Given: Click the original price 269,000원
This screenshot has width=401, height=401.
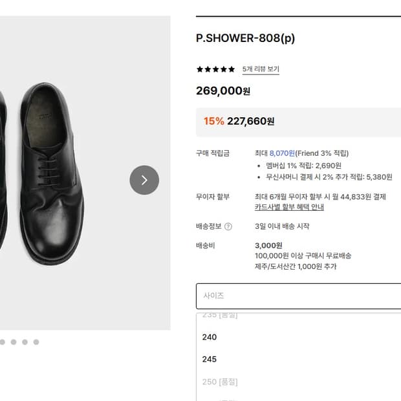Looking at the screenshot, I should tap(222, 91).
